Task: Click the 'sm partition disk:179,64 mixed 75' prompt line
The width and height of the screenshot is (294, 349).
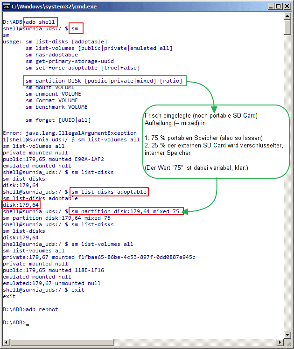Action: [x=91, y=211]
